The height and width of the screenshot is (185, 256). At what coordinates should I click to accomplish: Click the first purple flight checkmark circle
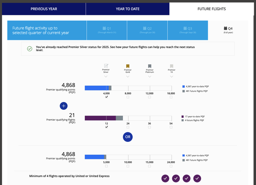pos(165,178)
